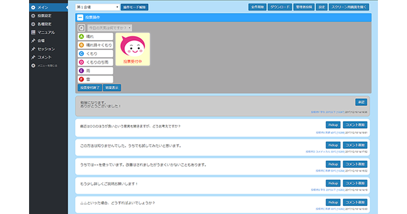Approve 勉強になります comment with 承認
The height and width of the screenshot is (214, 407).
pyautogui.click(x=361, y=102)
